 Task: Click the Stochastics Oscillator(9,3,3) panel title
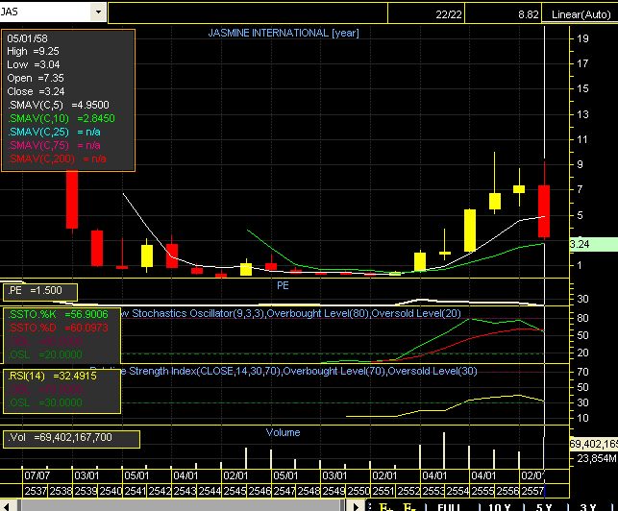click(x=289, y=313)
